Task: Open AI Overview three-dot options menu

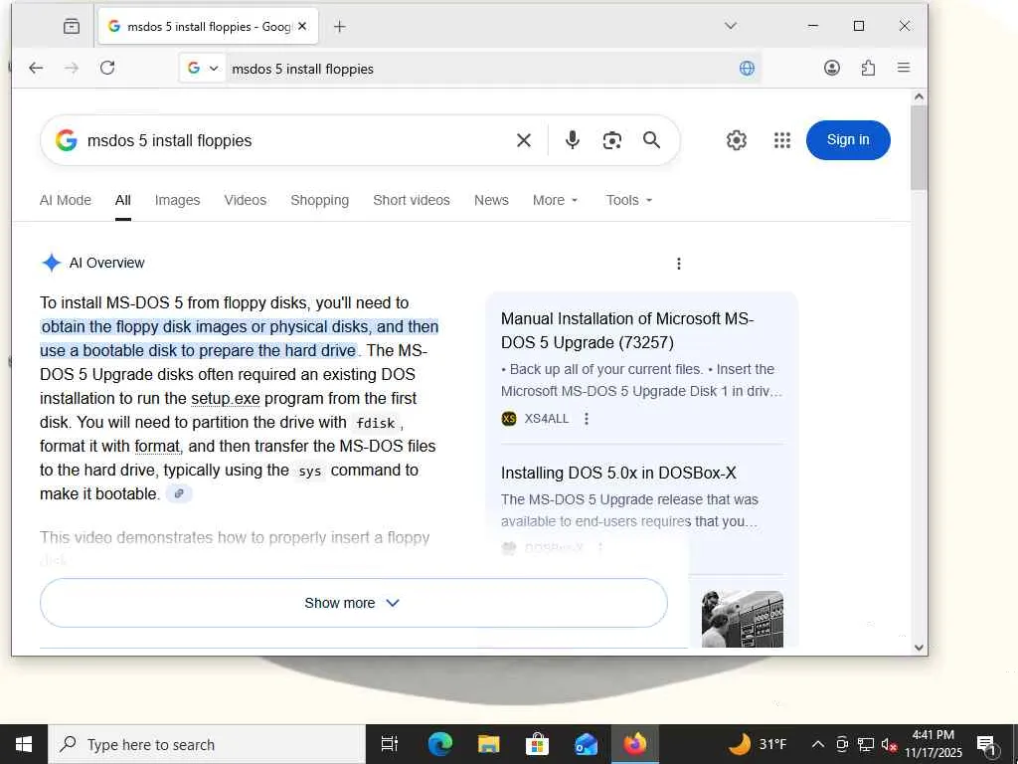Action: point(678,263)
